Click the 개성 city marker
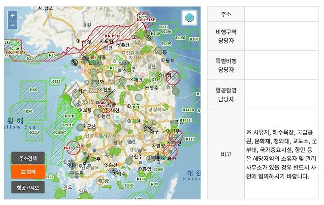Viewport: 324px width, 205px height. click(78, 41)
